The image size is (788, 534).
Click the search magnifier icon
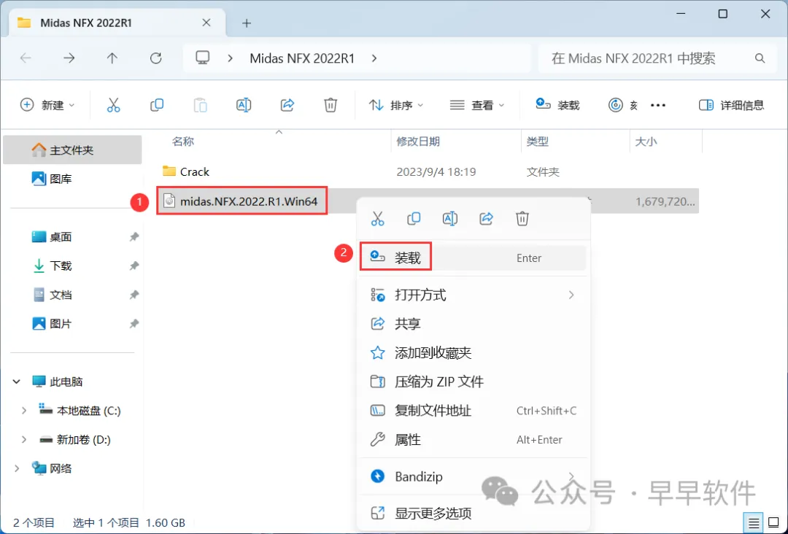pyautogui.click(x=760, y=58)
